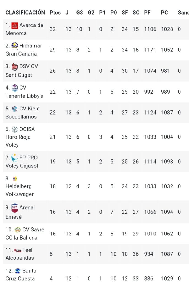
Task: Click the G3 column header
Action: (79, 13)
